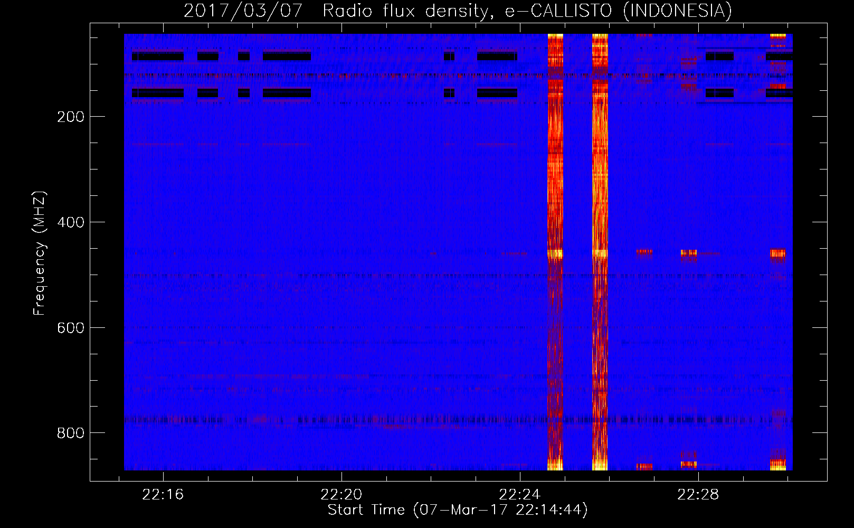The width and height of the screenshot is (854, 528).
Task: Click the 22:20 time tick label
Action: (x=341, y=495)
